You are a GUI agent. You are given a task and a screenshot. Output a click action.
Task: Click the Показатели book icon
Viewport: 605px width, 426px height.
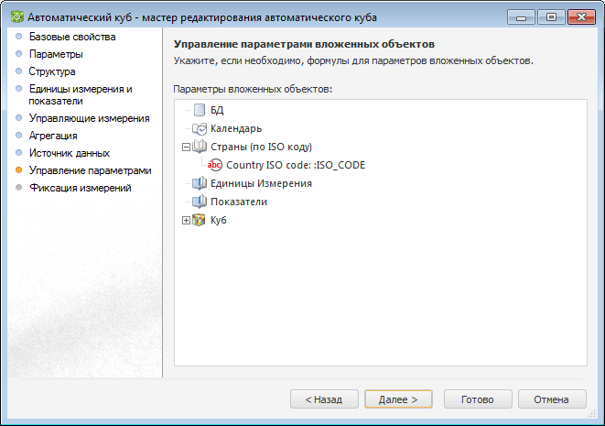click(x=200, y=202)
